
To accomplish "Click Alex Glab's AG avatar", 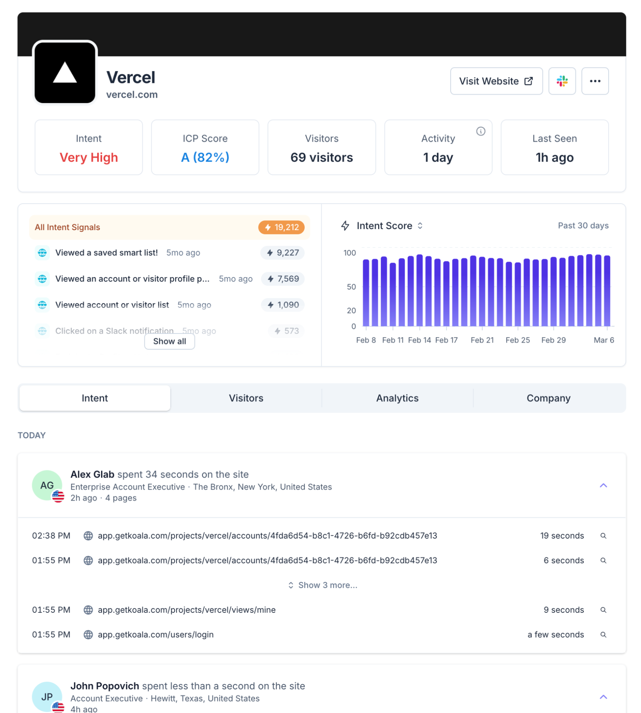I will [x=47, y=485].
